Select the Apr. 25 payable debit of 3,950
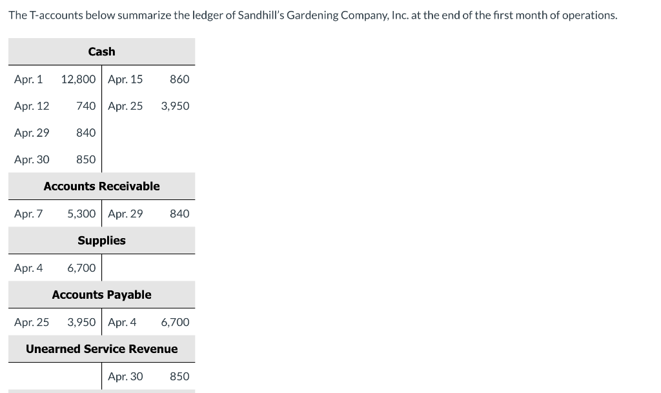This screenshot has width=661, height=393. pos(81,322)
